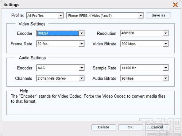
Task: Expand the Sample Rate 44100 Hz dropdown
Action: [166, 68]
